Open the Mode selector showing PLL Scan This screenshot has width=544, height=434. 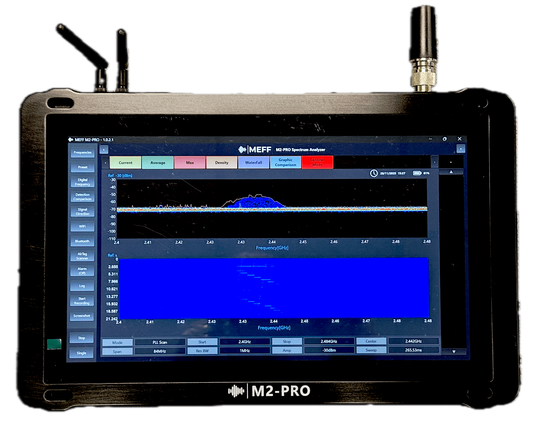pos(160,342)
